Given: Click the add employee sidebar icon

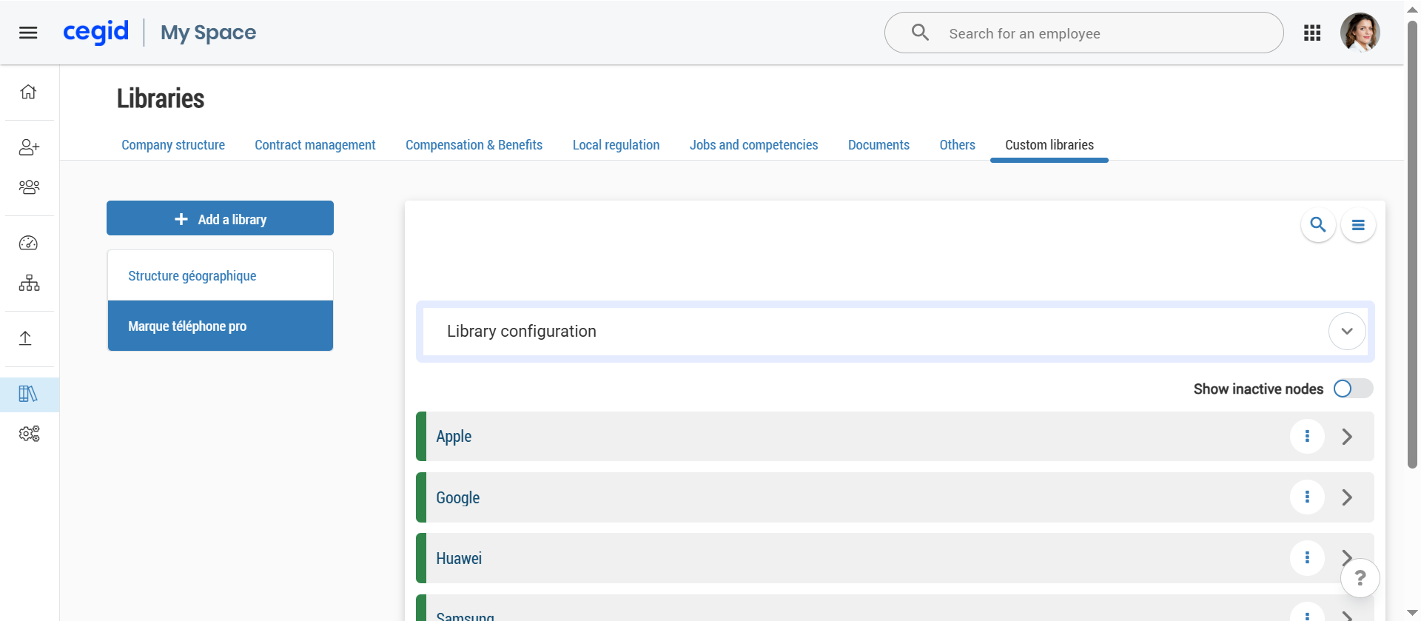Looking at the screenshot, I should (x=29, y=147).
